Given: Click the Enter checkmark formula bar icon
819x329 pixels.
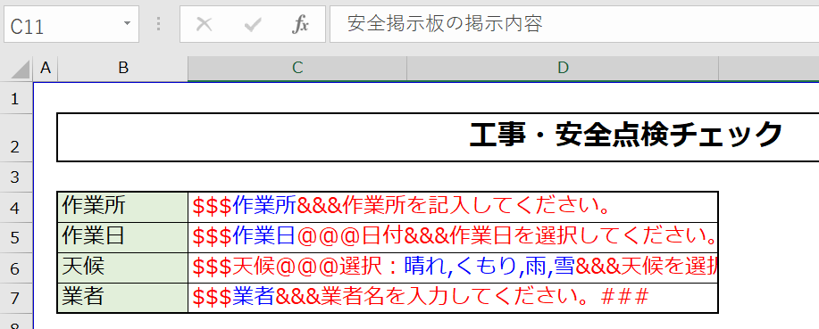Looking at the screenshot, I should coord(253,24).
